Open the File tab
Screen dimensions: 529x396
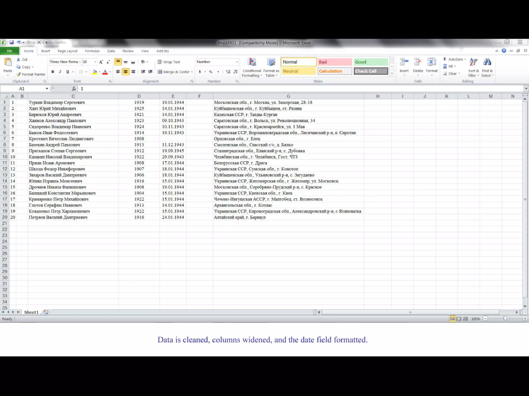10,51
